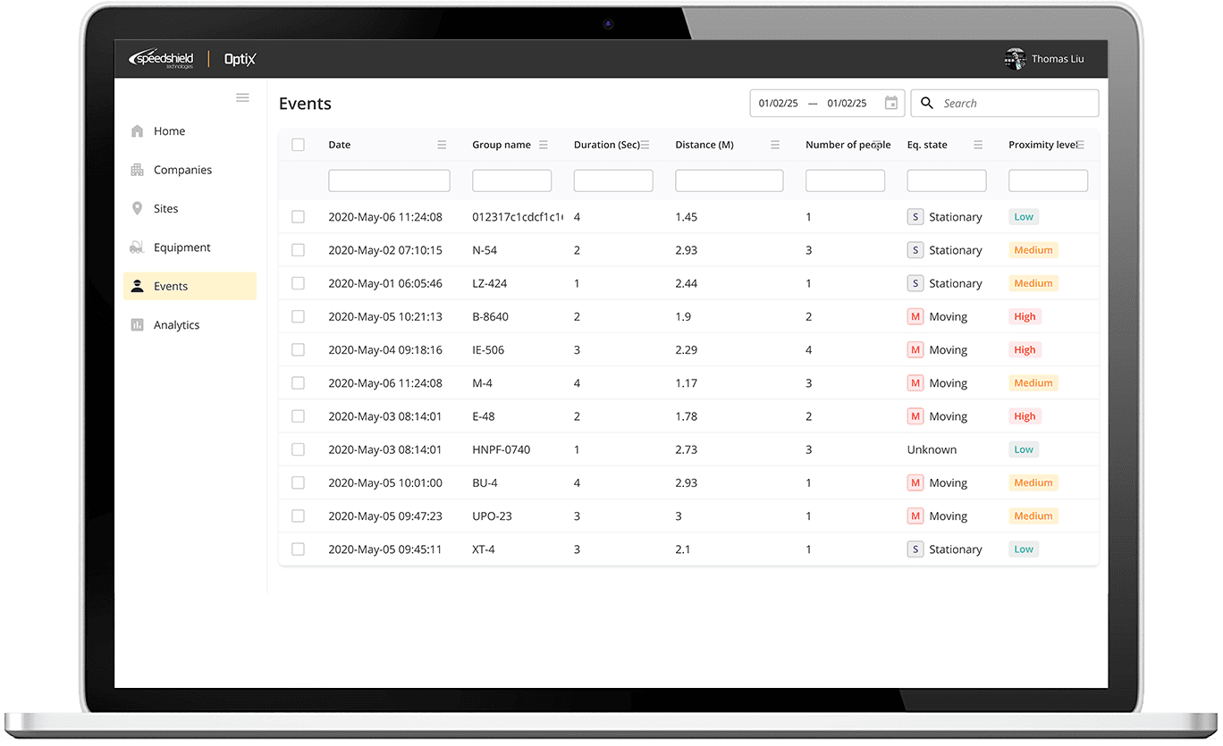Click the Sites location pin icon
Screen dimensions: 1223x746
tap(137, 209)
